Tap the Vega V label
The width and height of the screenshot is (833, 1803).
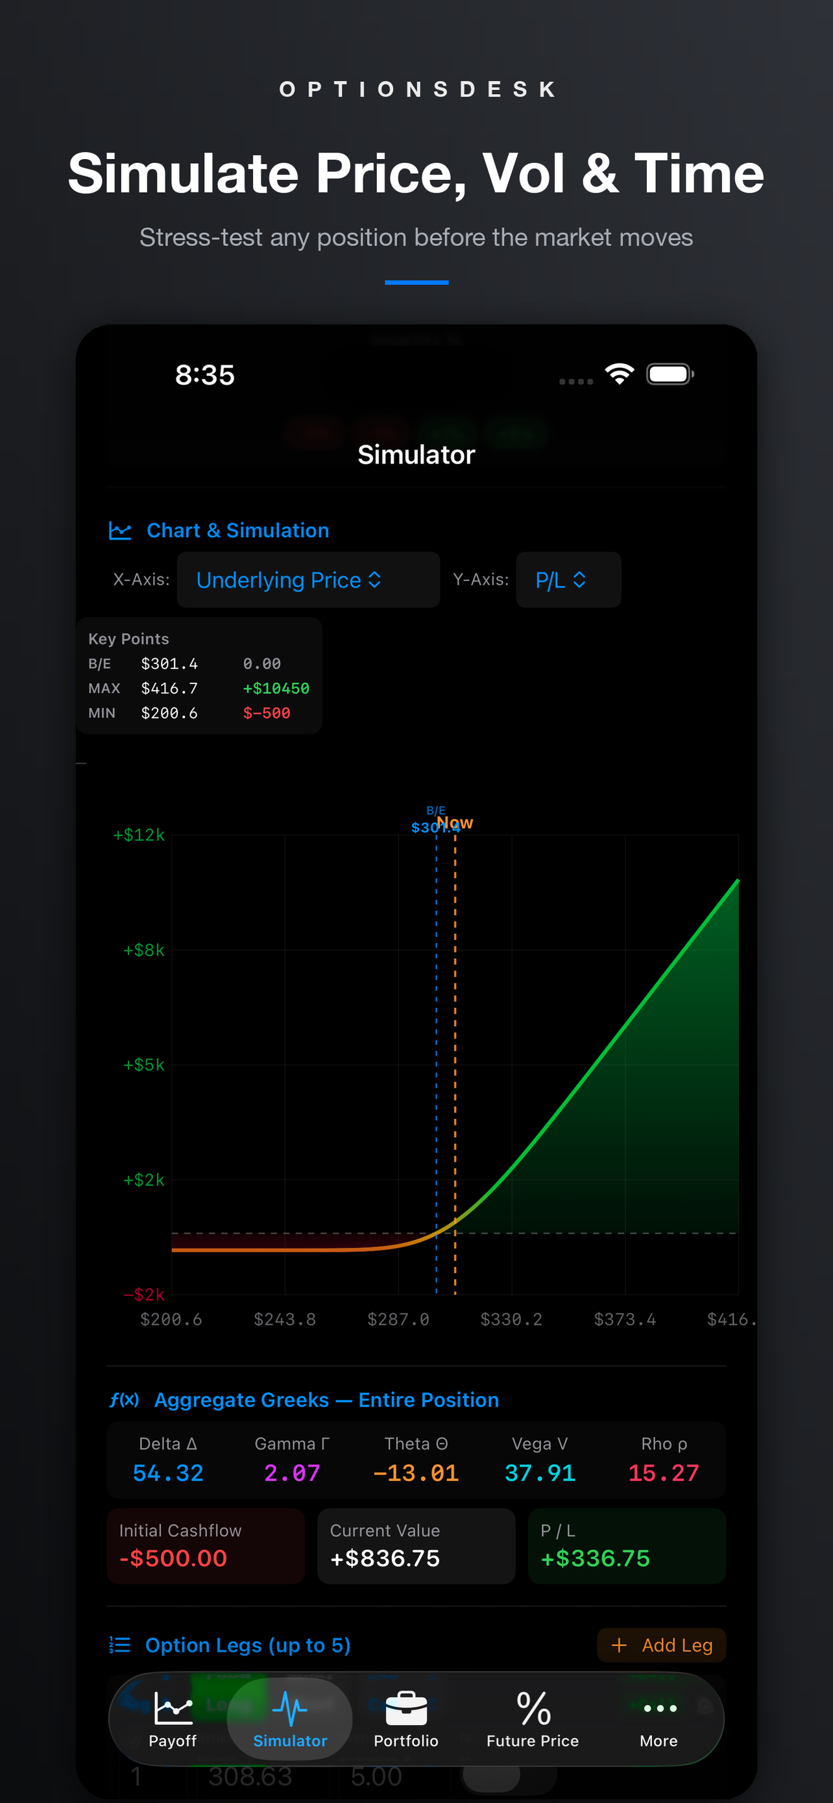point(540,1443)
